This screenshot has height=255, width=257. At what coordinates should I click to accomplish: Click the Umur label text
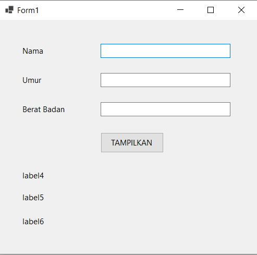click(32, 80)
